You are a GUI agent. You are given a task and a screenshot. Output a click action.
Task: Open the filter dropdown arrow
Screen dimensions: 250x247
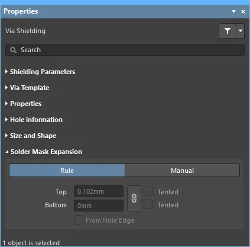[x=241, y=31]
